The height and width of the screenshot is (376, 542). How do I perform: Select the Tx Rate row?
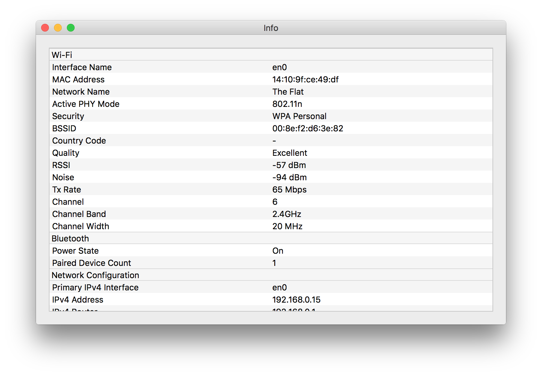[x=66, y=189]
